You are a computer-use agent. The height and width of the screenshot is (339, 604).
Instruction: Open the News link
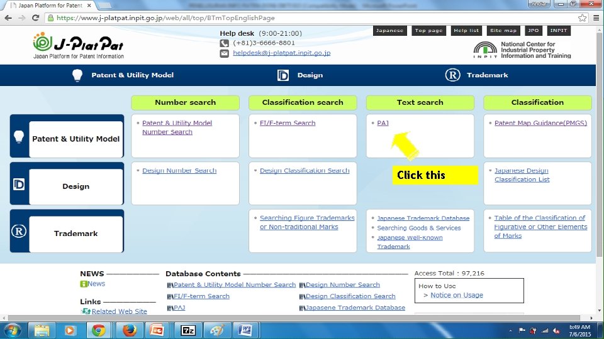[96, 284]
